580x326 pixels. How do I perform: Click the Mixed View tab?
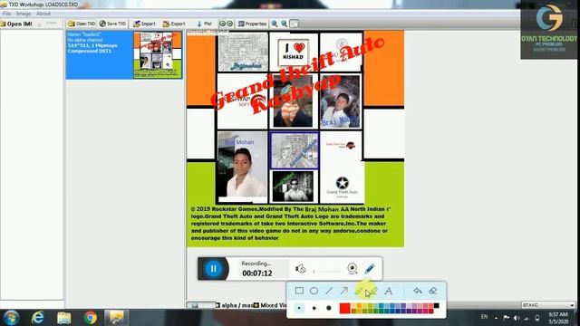click(271, 305)
